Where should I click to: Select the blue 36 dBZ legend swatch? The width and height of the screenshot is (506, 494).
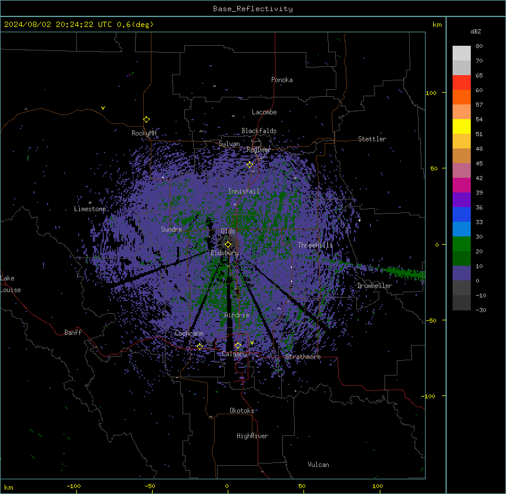pyautogui.click(x=461, y=214)
